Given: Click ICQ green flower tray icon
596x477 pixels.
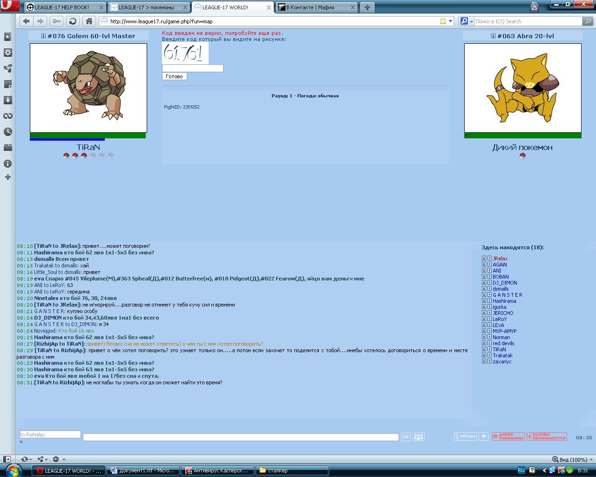Looking at the screenshot, I should 569,470.
